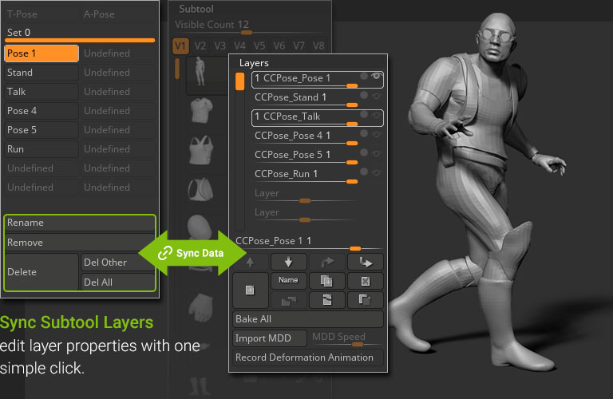Click the duplicate layer icon
This screenshot has width=613, height=399.
coord(327,281)
